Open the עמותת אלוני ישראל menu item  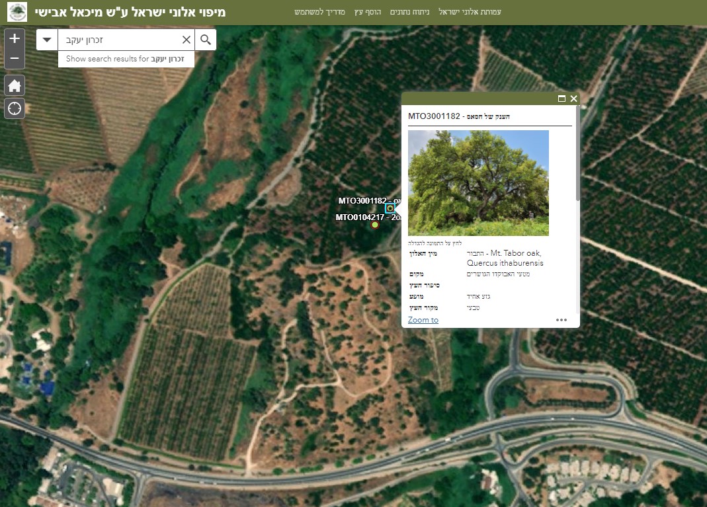470,12
